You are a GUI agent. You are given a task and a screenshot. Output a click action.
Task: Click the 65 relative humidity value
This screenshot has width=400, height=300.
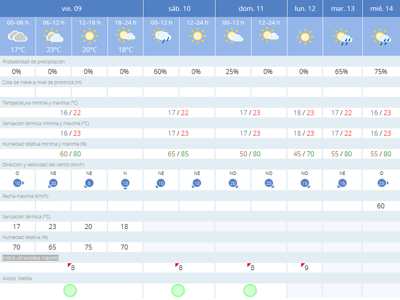point(52,247)
